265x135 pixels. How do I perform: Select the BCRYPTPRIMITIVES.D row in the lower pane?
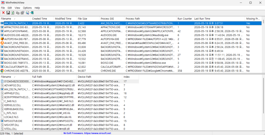70,97
